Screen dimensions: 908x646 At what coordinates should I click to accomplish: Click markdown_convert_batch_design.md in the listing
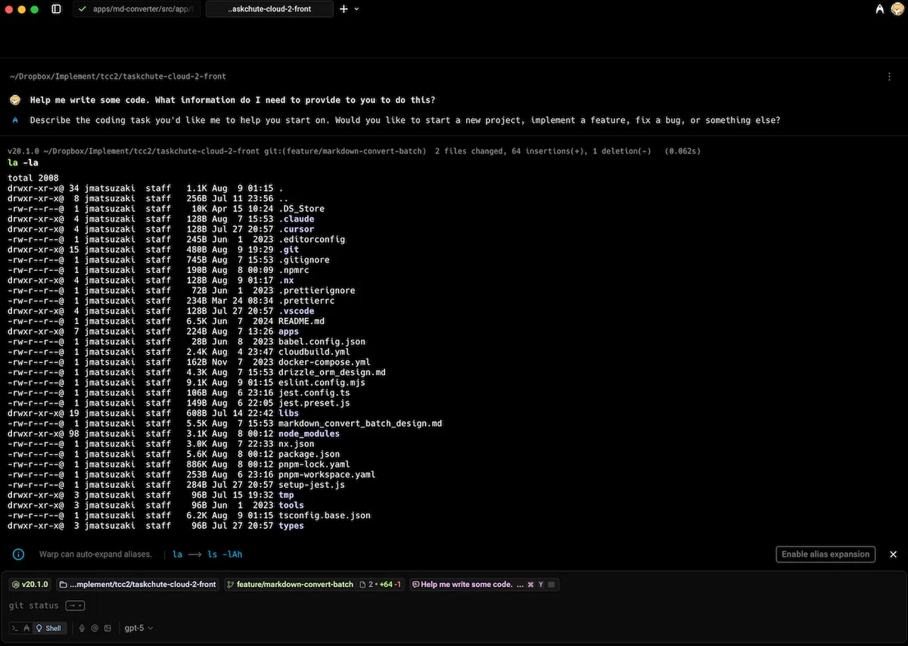point(360,424)
